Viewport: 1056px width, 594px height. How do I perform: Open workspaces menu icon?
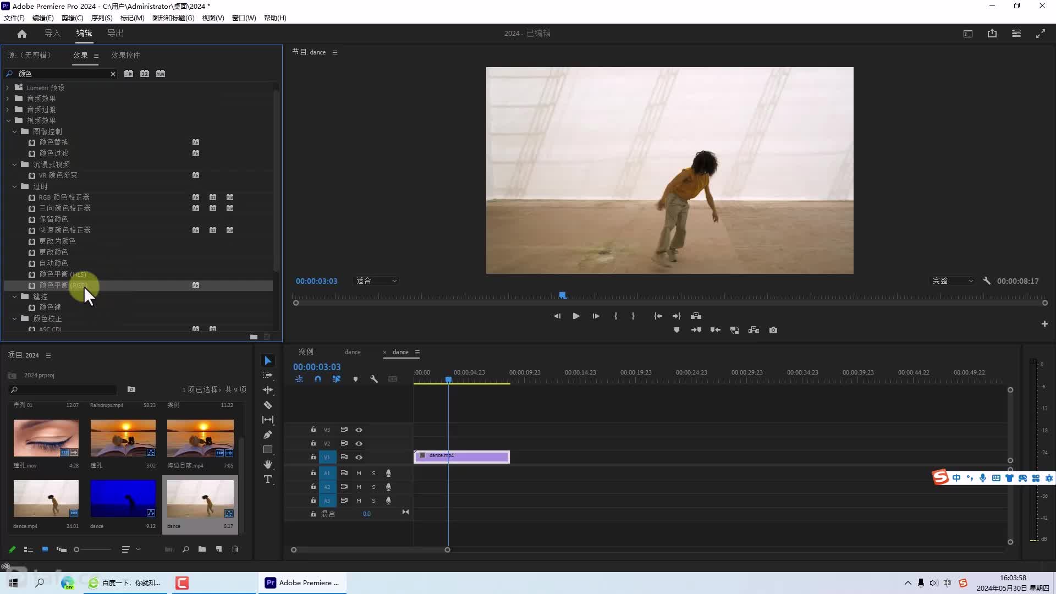pyautogui.click(x=1016, y=34)
